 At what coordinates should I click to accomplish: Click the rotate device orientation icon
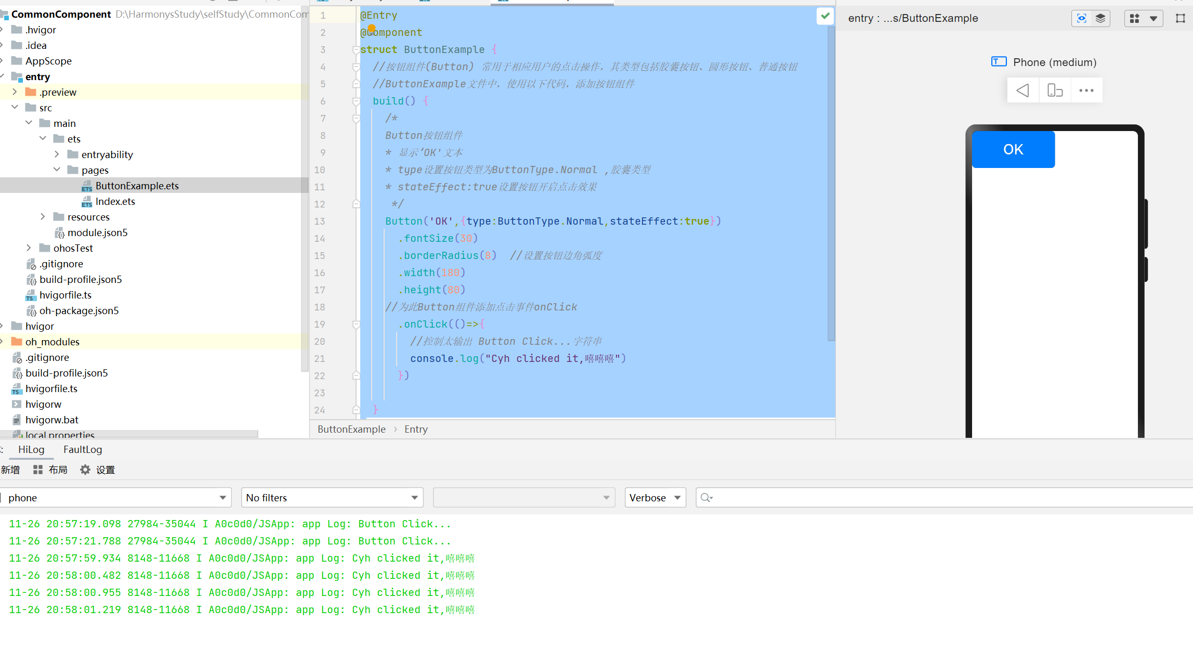pyautogui.click(x=1055, y=90)
